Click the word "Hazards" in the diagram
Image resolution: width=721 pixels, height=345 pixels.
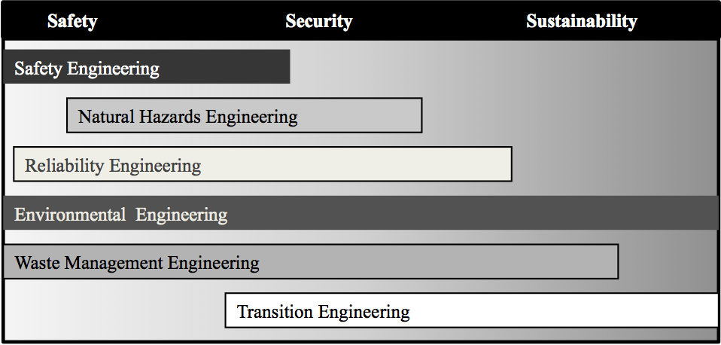pyautogui.click(x=170, y=116)
